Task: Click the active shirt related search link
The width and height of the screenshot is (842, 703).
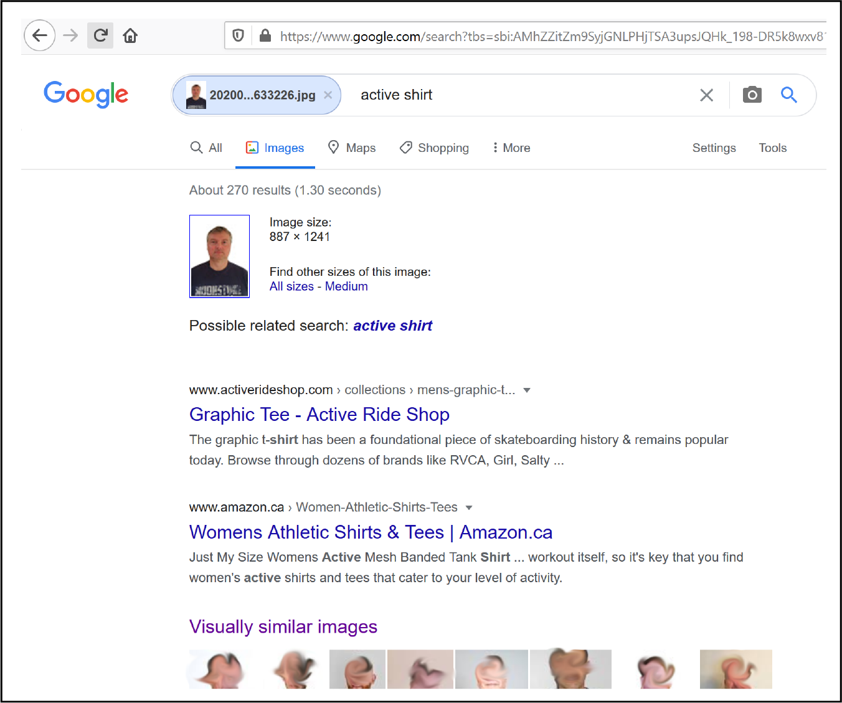Action: (x=392, y=325)
